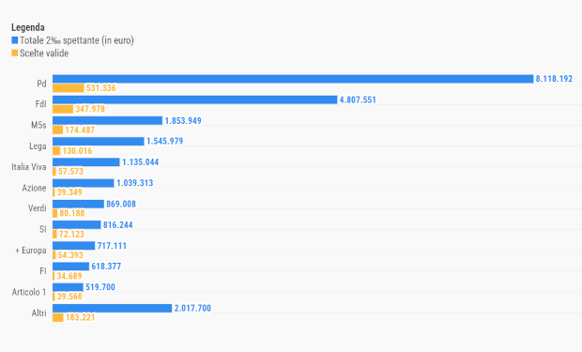Click the value 1.545.979

(x=165, y=141)
